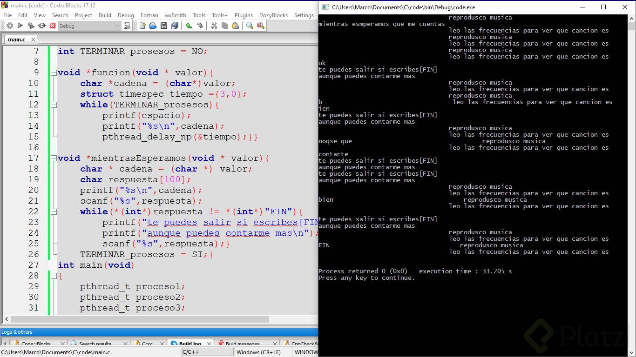636x357 pixels.
Task: Open the View menu
Action: tap(40, 15)
